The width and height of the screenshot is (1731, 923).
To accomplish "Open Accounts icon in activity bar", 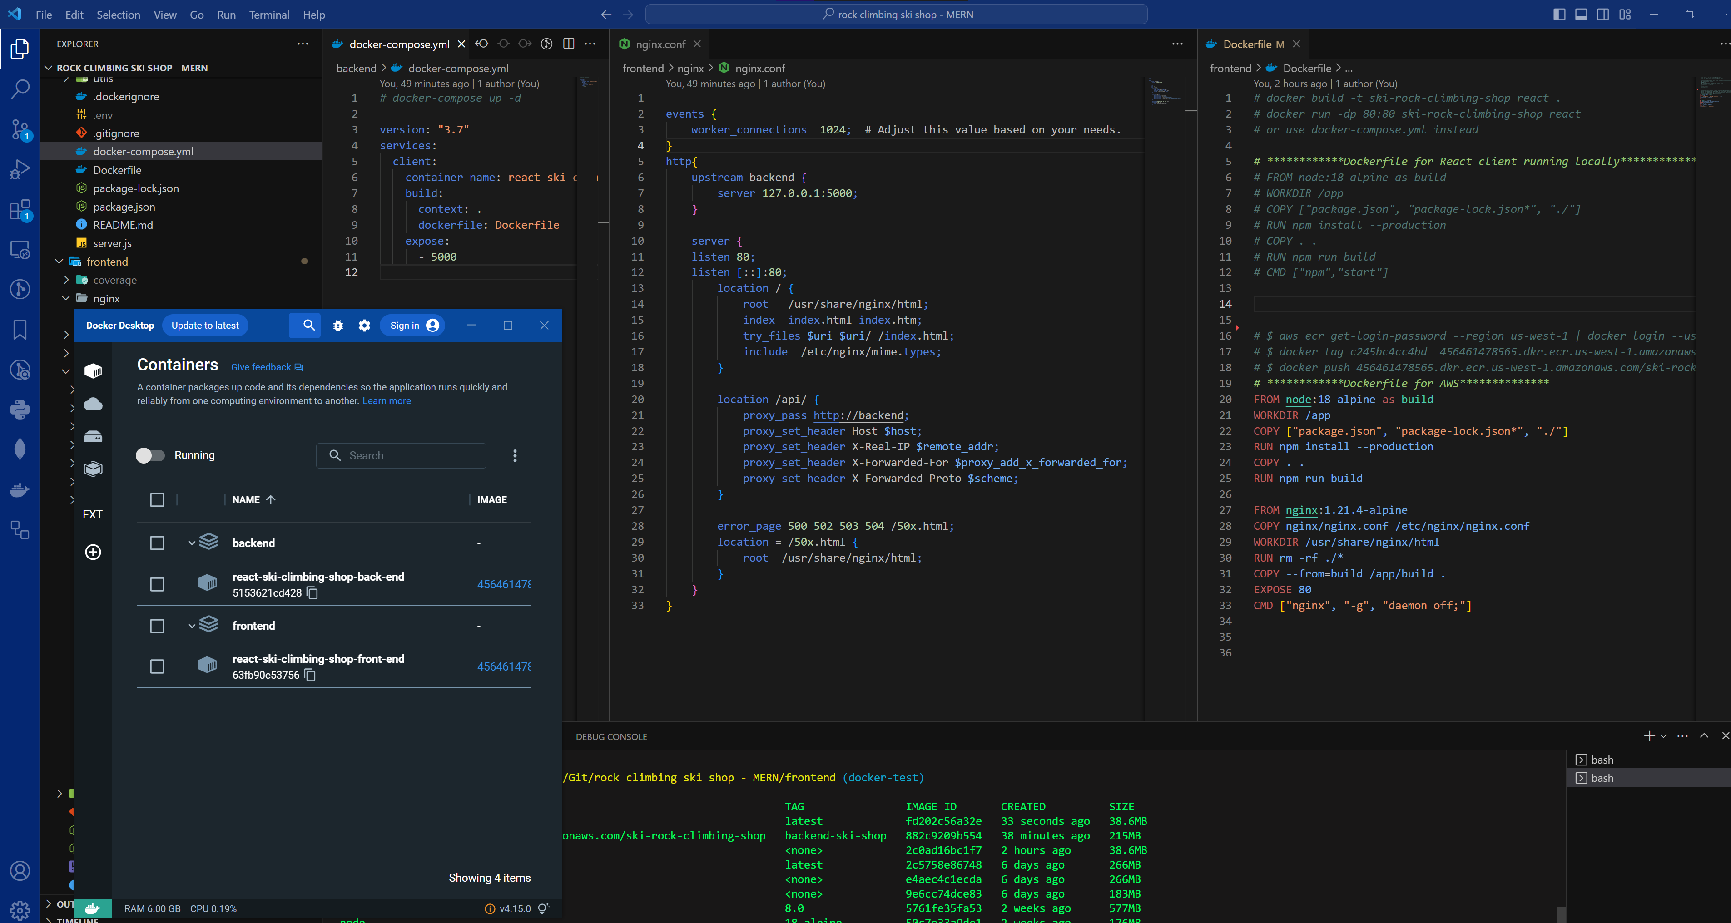I will [x=20, y=871].
